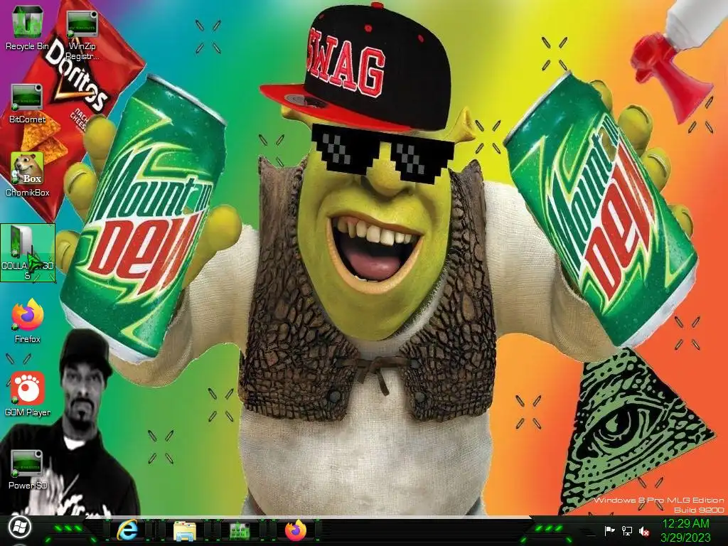Image resolution: width=728 pixels, height=546 pixels.
Task: Click the muted volume tray icon
Action: pyautogui.click(x=644, y=530)
